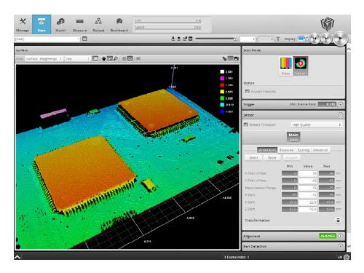Toggle Acquire Intensity checkbox
The width and height of the screenshot is (364, 273).
[x=248, y=91]
